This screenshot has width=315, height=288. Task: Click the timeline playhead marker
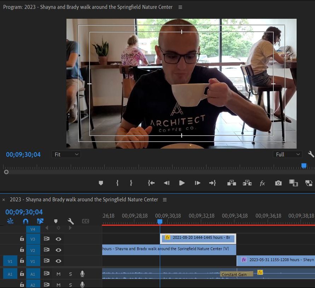tap(160, 221)
